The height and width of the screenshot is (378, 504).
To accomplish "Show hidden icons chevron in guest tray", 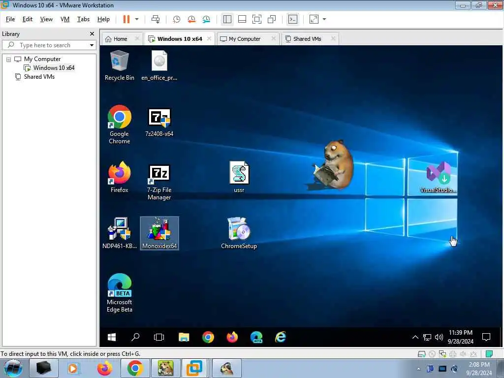I will coord(415,337).
